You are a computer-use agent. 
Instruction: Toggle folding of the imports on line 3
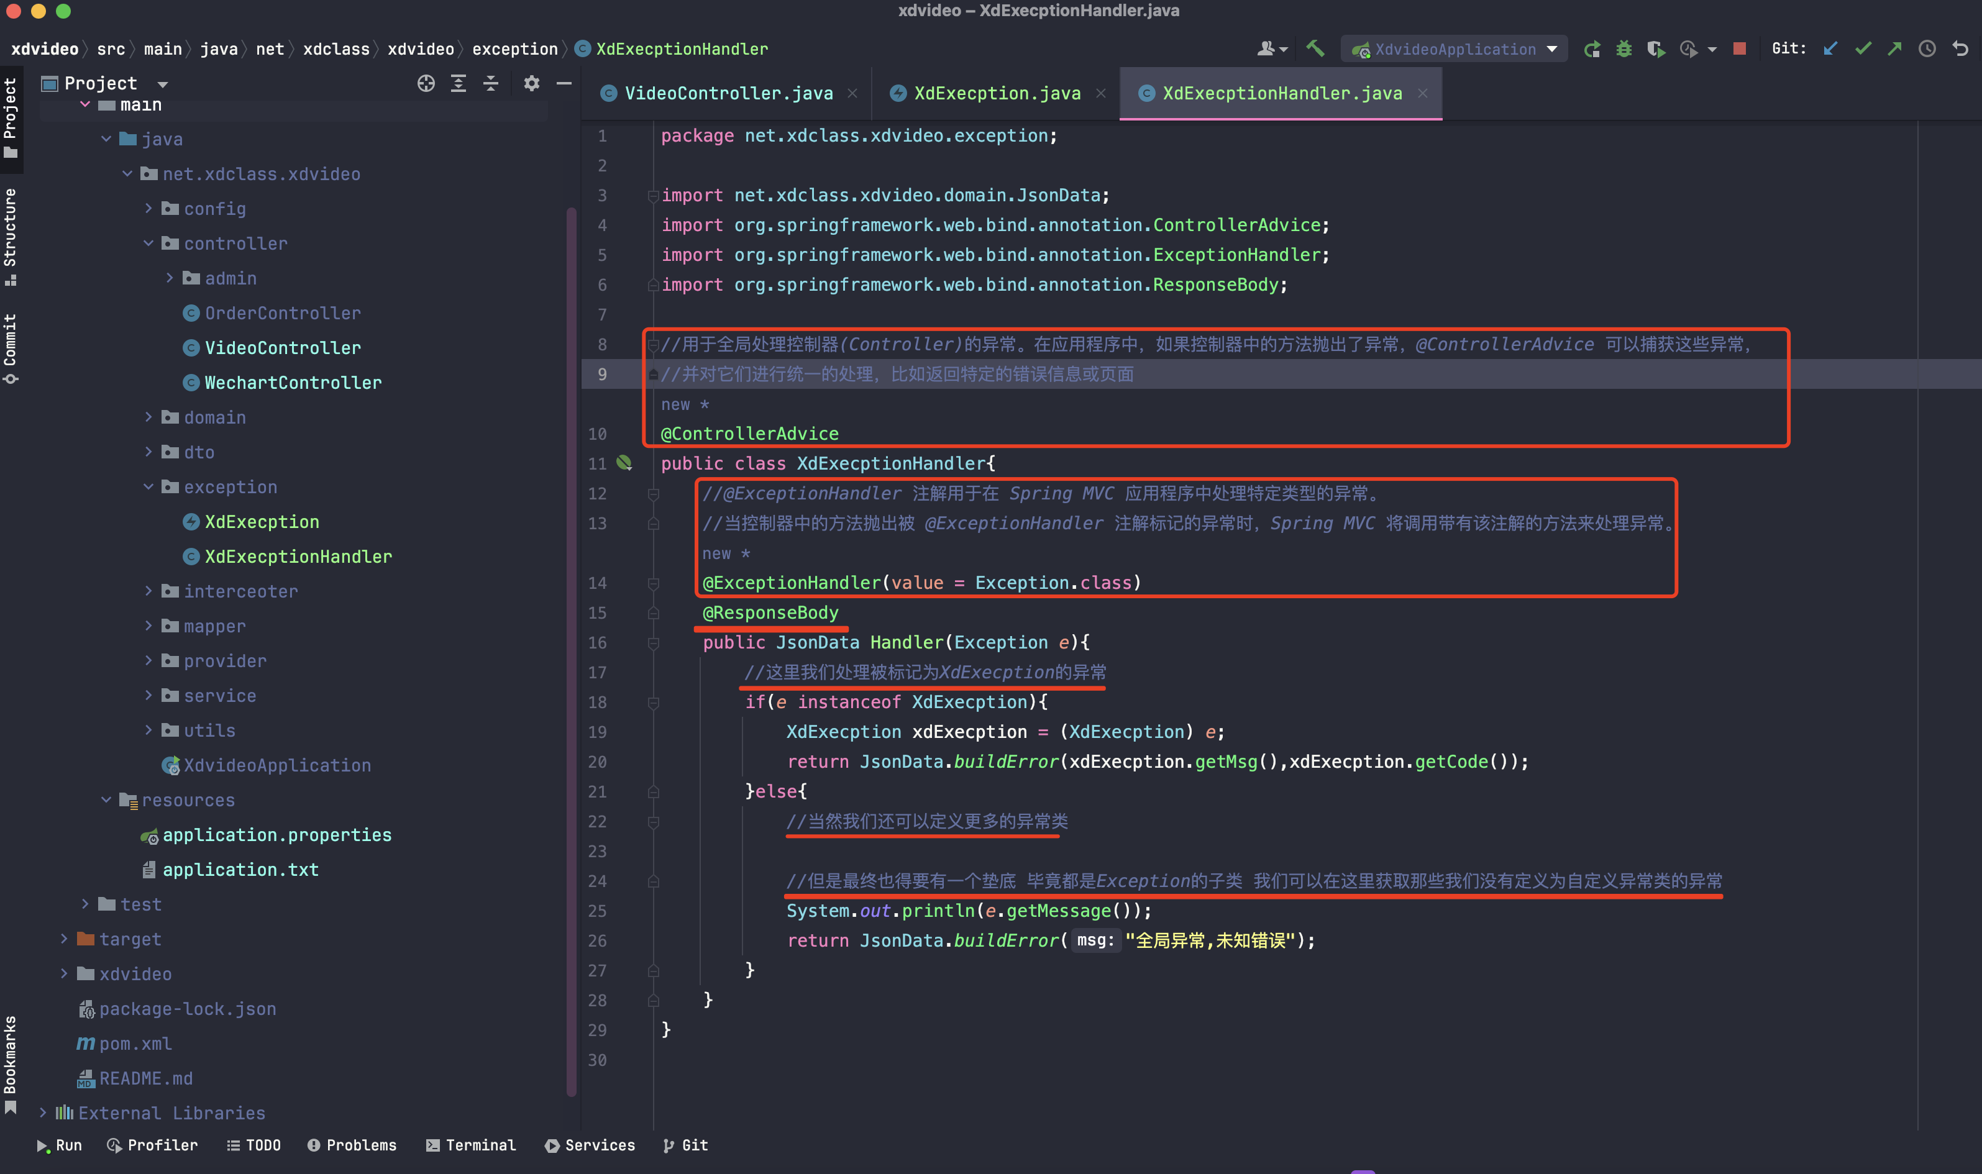point(653,196)
